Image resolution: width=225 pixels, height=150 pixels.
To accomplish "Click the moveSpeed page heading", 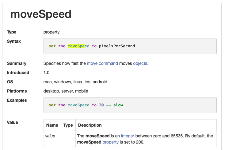I will (41, 14).
